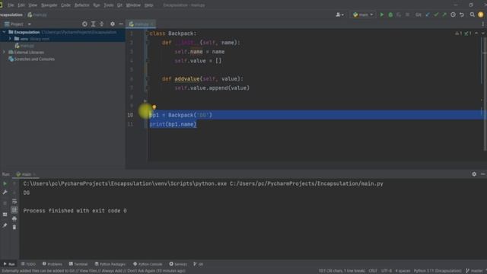Click 4 spaces indent setting
487x274 pixels.
point(403,271)
